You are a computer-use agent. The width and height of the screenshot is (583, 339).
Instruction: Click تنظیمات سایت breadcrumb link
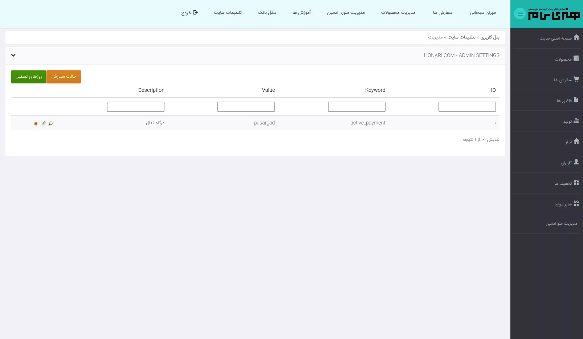[461, 37]
